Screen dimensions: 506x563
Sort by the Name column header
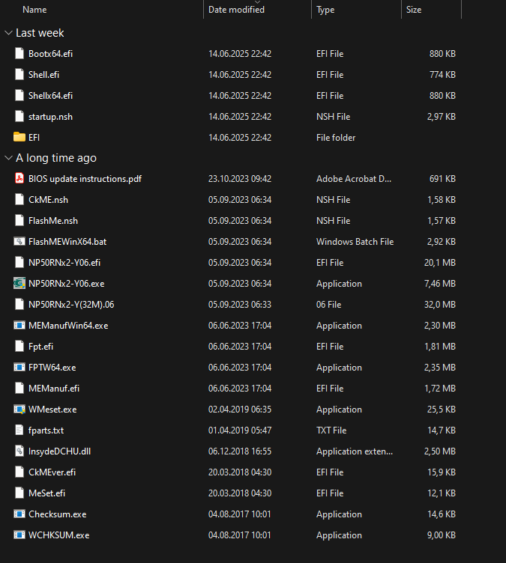(x=34, y=10)
